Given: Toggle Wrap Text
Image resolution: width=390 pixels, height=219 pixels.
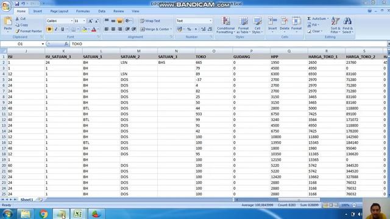Looking at the screenshot, I should click(150, 21).
